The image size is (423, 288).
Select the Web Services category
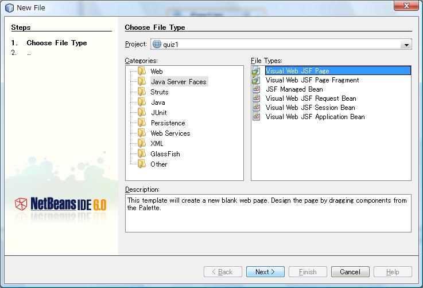pyautogui.click(x=170, y=133)
